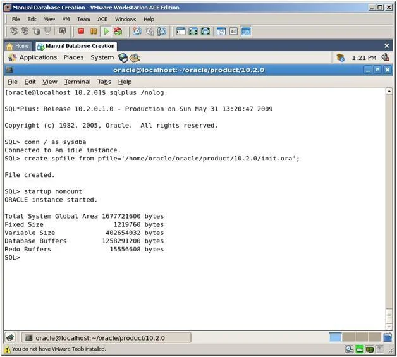Open the volume control speaker icon
Viewport: 397px width, 357px height.
pos(386,57)
